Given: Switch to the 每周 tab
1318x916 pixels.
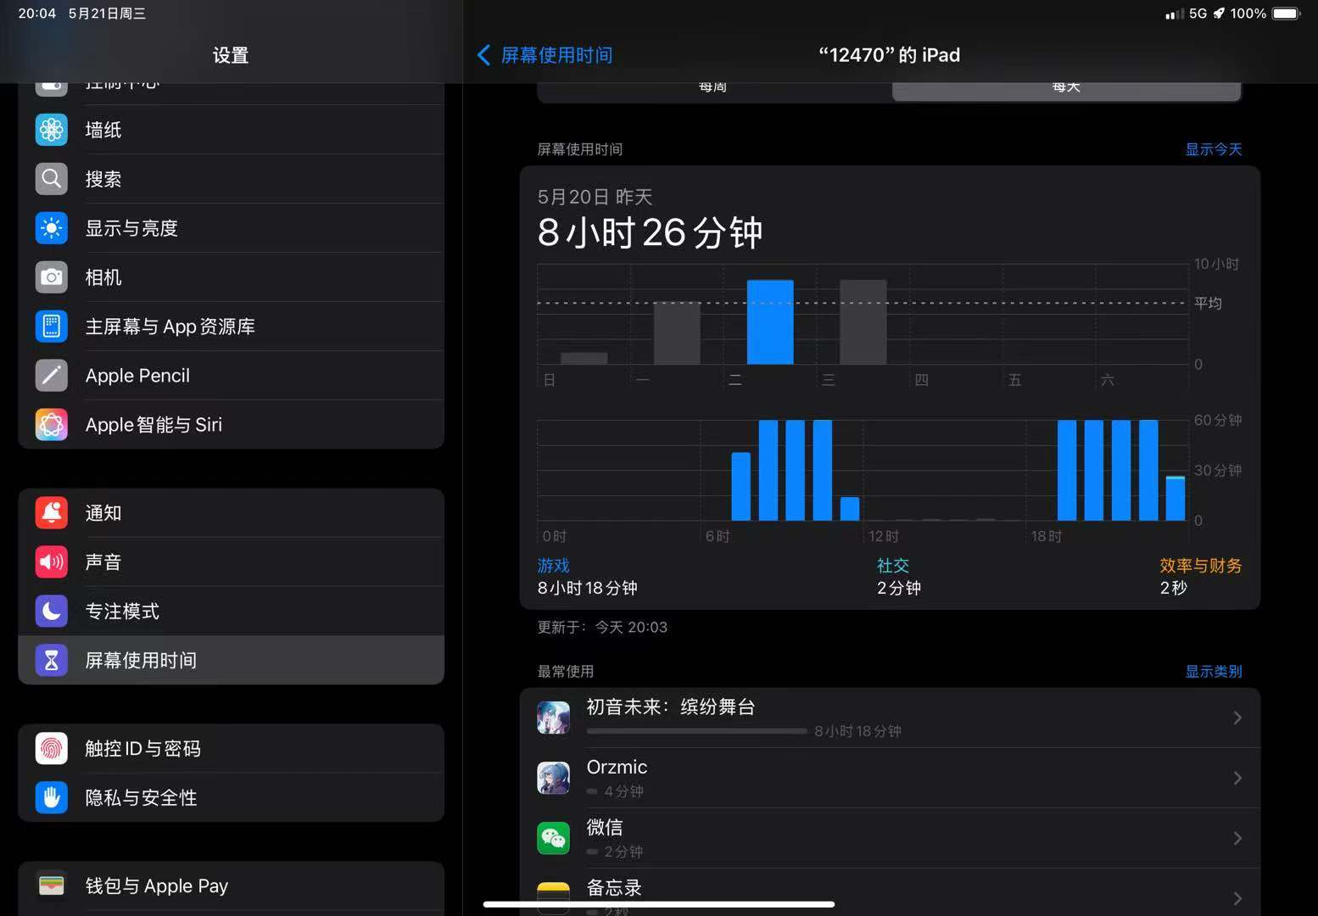Looking at the screenshot, I should tap(713, 88).
